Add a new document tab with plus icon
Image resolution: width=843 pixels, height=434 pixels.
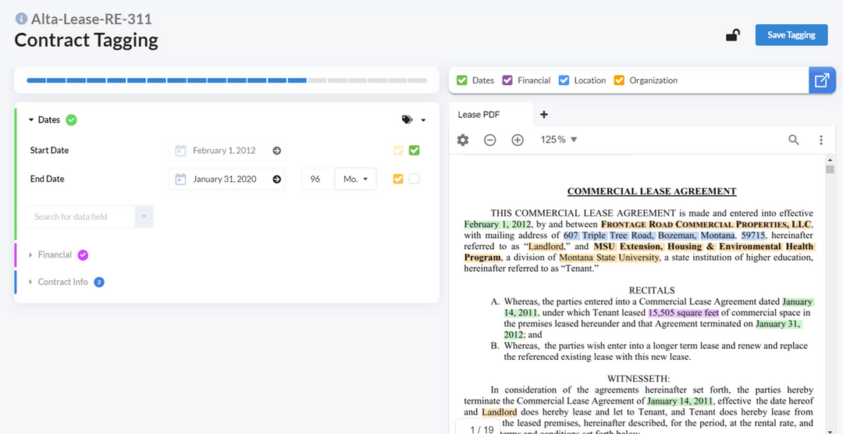pos(543,115)
